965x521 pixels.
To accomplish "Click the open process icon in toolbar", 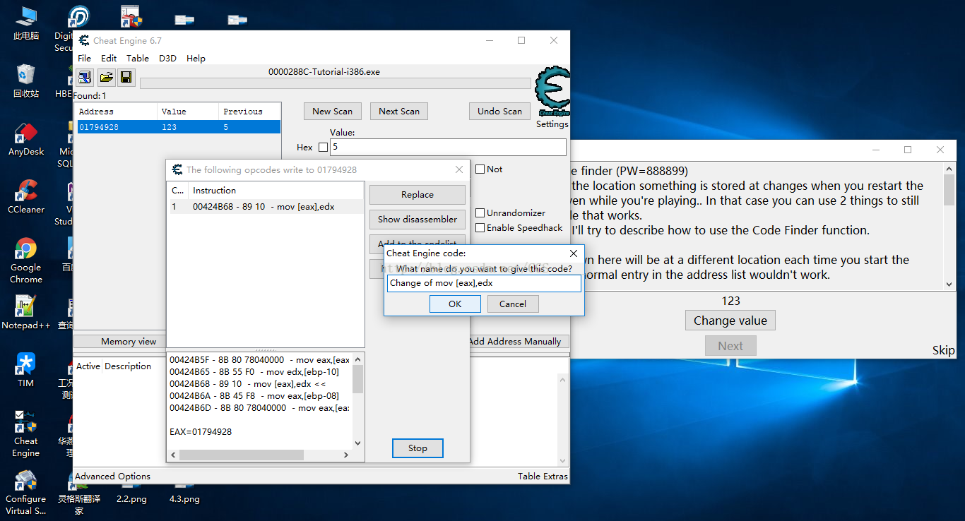I will click(x=85, y=78).
